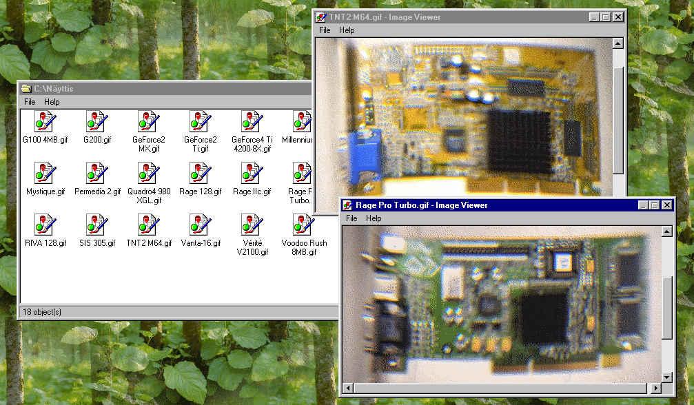Select the Mystique.gif file icon
The height and width of the screenshot is (405, 694).
pos(45,174)
